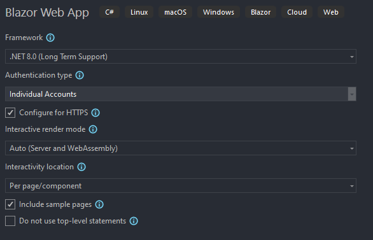Click the Cloud tag
Viewport: 373px width, 240px height.
point(297,12)
